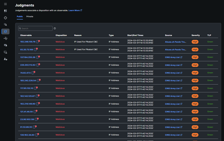Select the highlighted intelligence sidebar icon
This screenshot has width=224, height=141.
(x=6, y=31)
